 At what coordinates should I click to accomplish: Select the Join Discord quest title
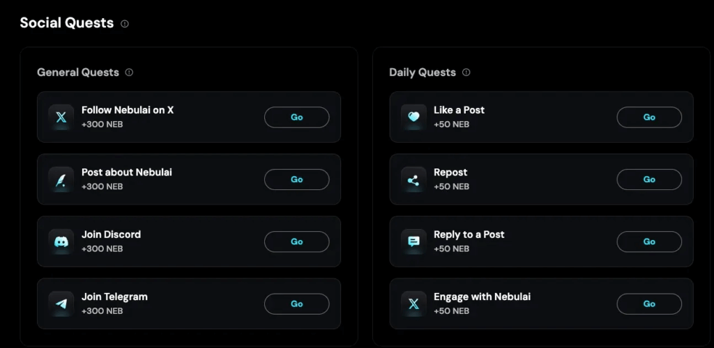pyautogui.click(x=111, y=235)
